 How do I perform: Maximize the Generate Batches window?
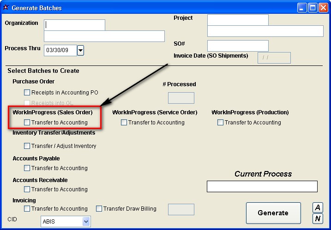313,8
